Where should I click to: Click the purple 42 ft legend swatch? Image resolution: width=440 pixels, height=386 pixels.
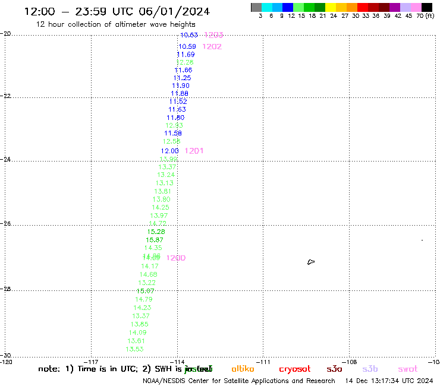(395, 7)
